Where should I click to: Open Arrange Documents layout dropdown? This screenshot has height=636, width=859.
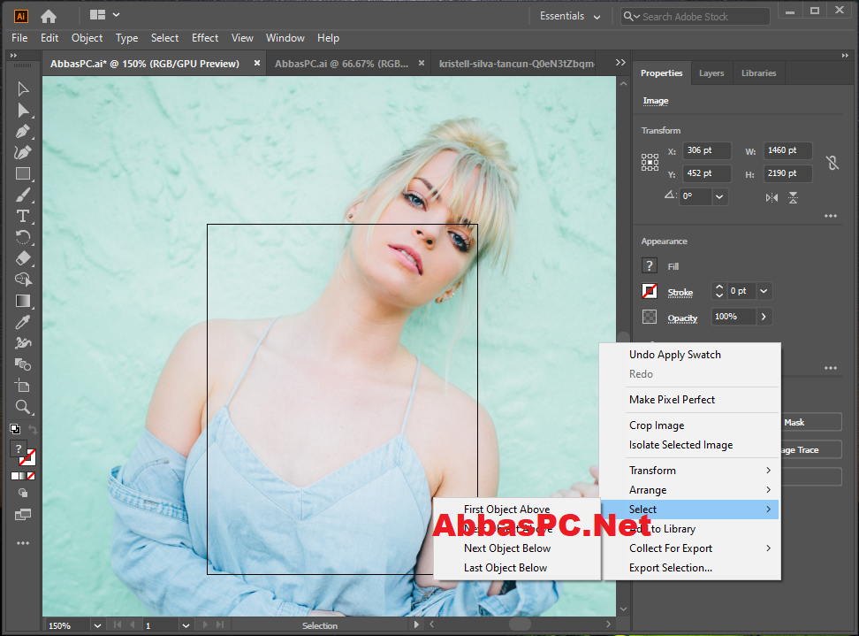click(104, 15)
